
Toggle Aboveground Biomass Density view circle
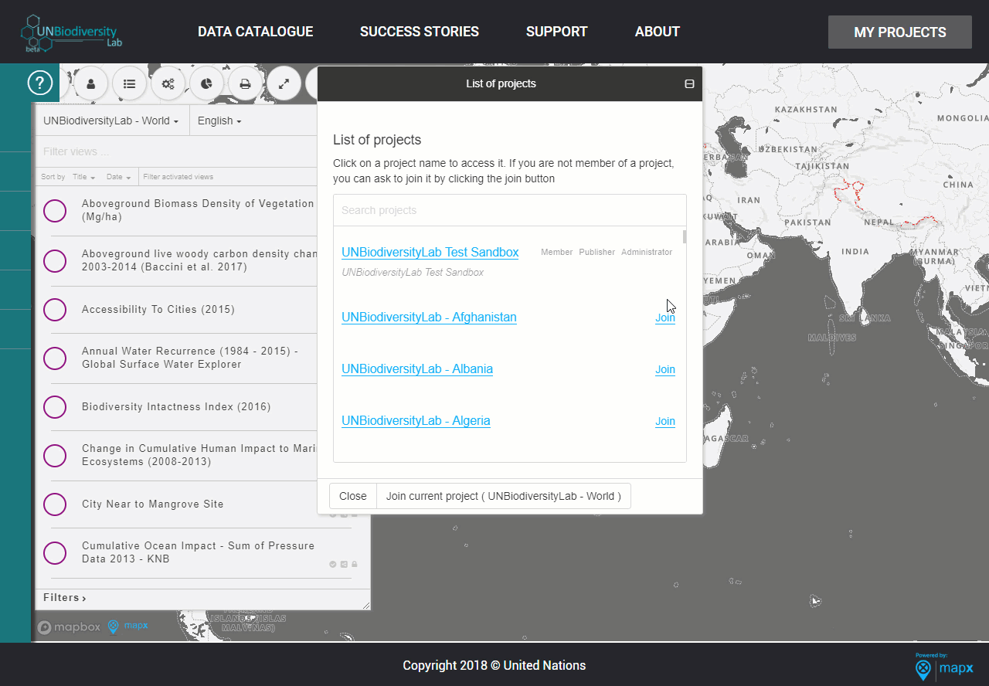coord(55,210)
